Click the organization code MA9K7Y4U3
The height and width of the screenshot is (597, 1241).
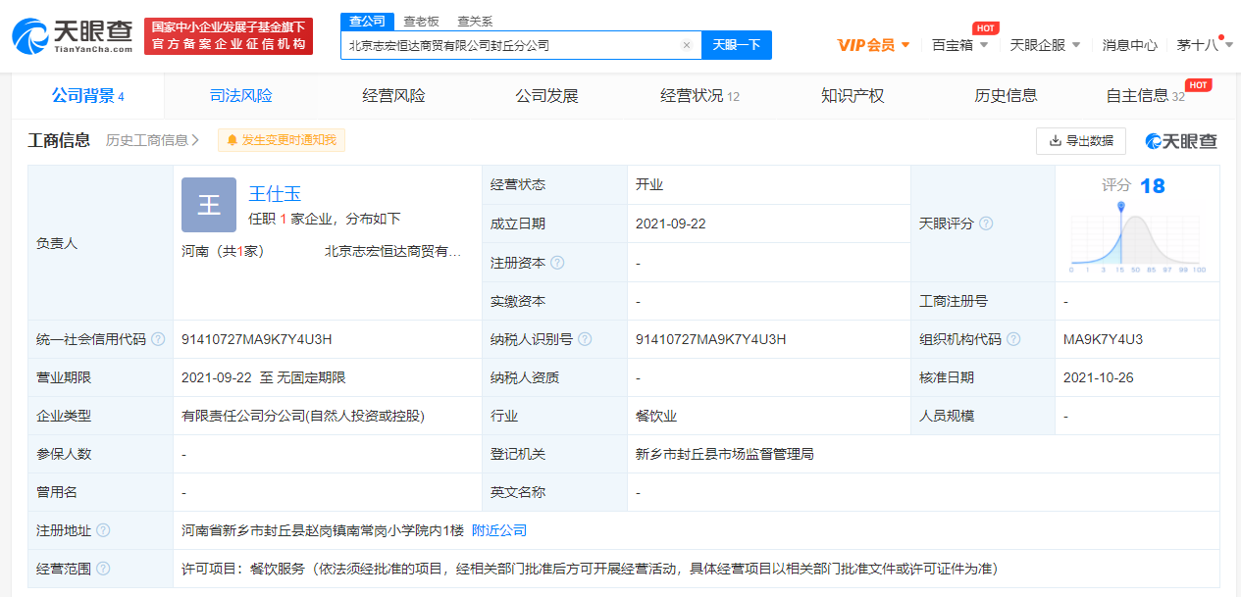click(x=1103, y=339)
